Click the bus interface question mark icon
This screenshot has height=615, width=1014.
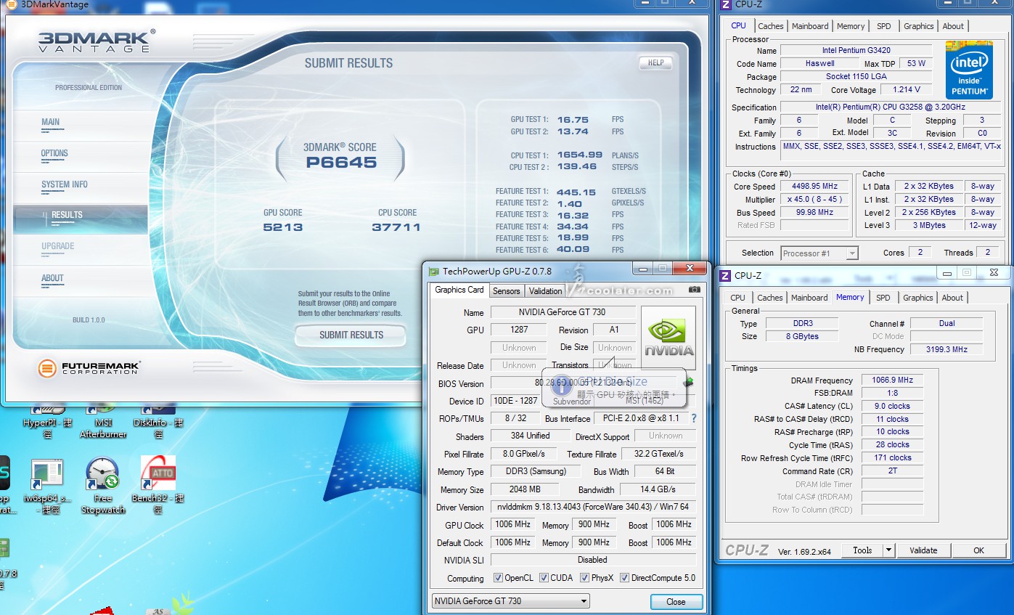[693, 418]
